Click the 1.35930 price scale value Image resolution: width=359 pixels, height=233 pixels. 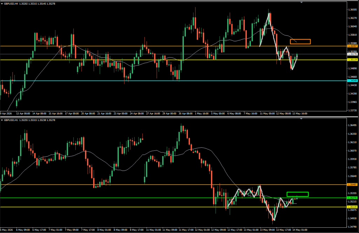(x=353, y=159)
